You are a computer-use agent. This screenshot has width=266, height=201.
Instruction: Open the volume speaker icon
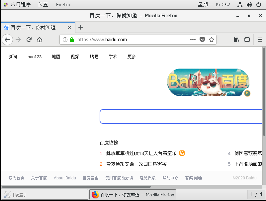pyautogui.click(x=249, y=5)
